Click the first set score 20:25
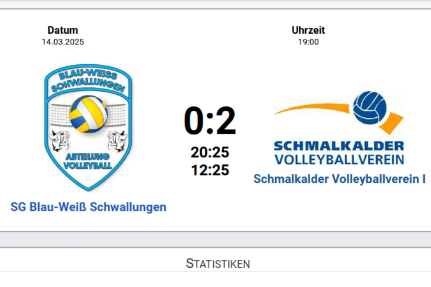Image resolution: width=431 pixels, height=287 pixels. pyautogui.click(x=210, y=152)
